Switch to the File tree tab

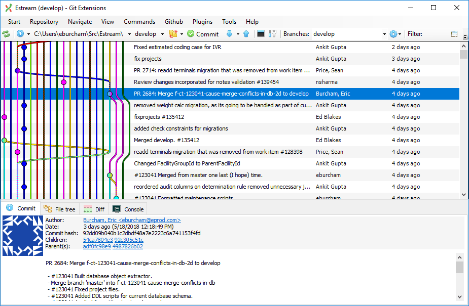tap(59, 209)
